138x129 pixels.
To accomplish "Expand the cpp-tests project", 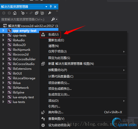I will click(3, 35).
